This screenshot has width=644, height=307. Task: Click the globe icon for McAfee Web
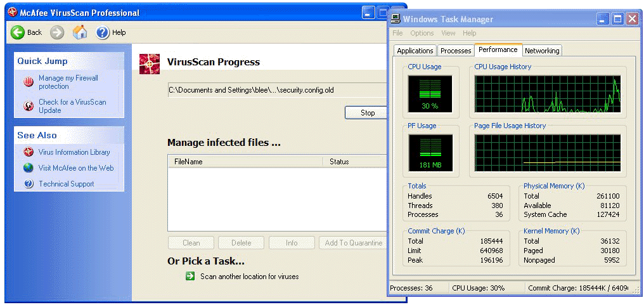29,168
